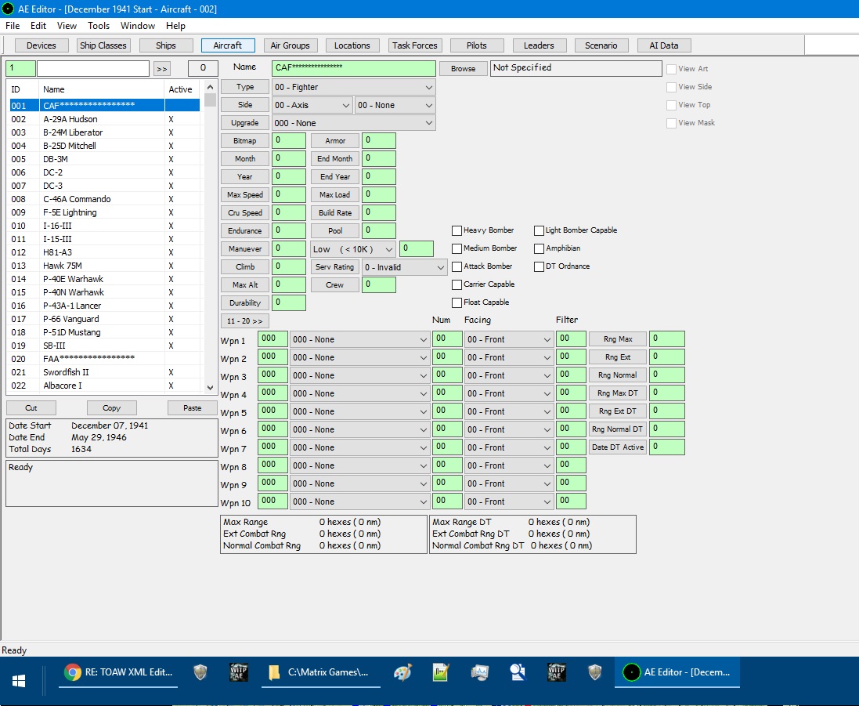
Task: Open the Windows Start menu
Action: [19, 672]
